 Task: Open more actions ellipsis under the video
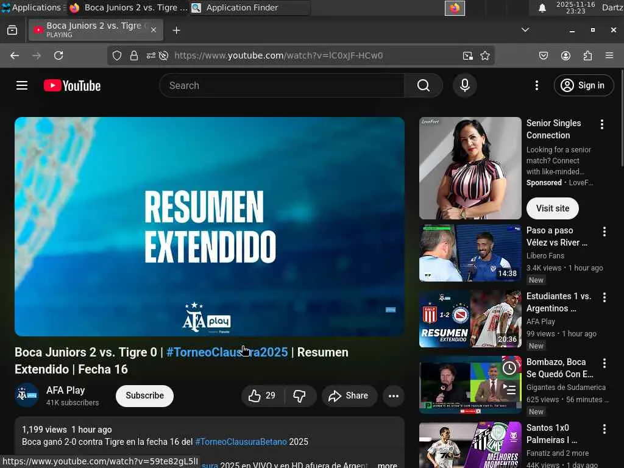coord(393,395)
